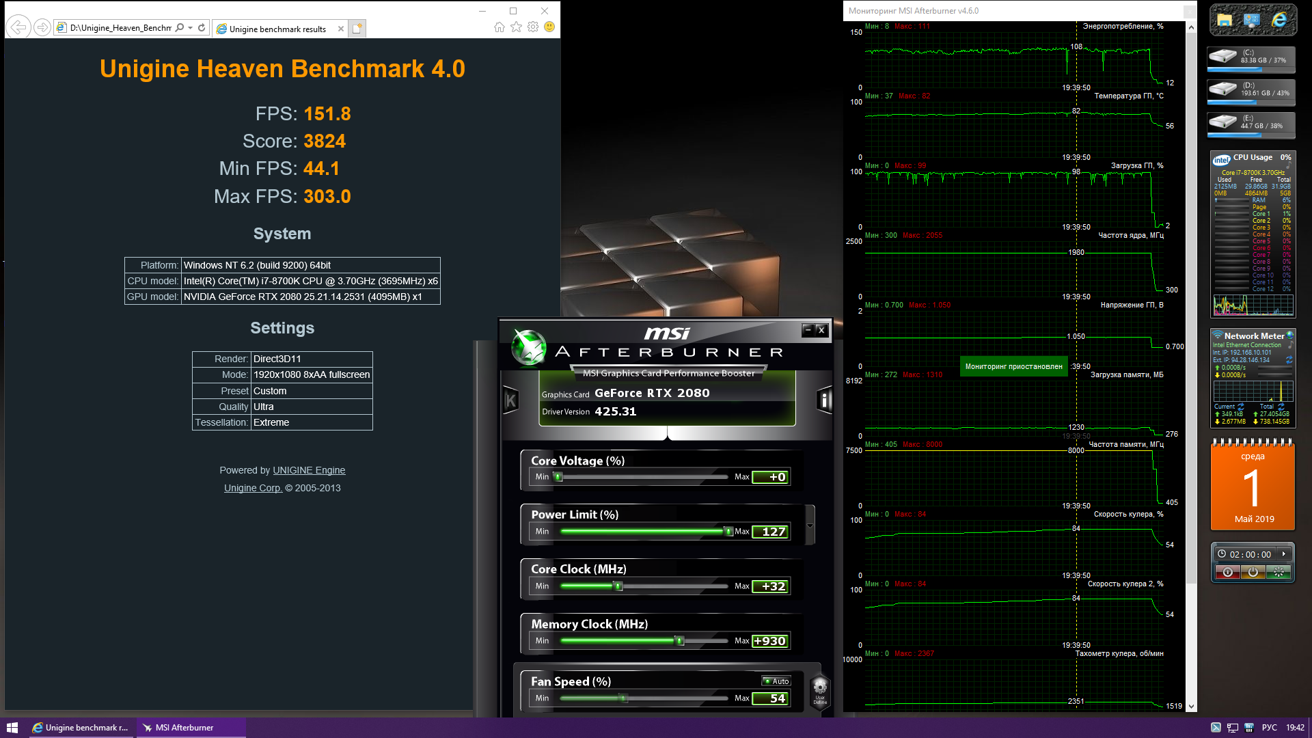Expand the Power Limit side arrow
The image size is (1312, 738).
(x=810, y=525)
